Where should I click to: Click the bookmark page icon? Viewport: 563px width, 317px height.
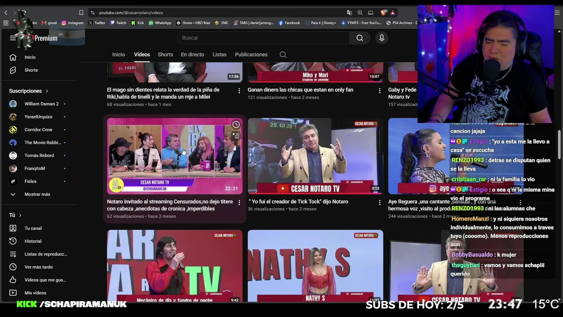81,13
